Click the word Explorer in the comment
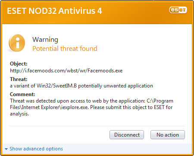This screenshot has height=156, width=194. 50,107
